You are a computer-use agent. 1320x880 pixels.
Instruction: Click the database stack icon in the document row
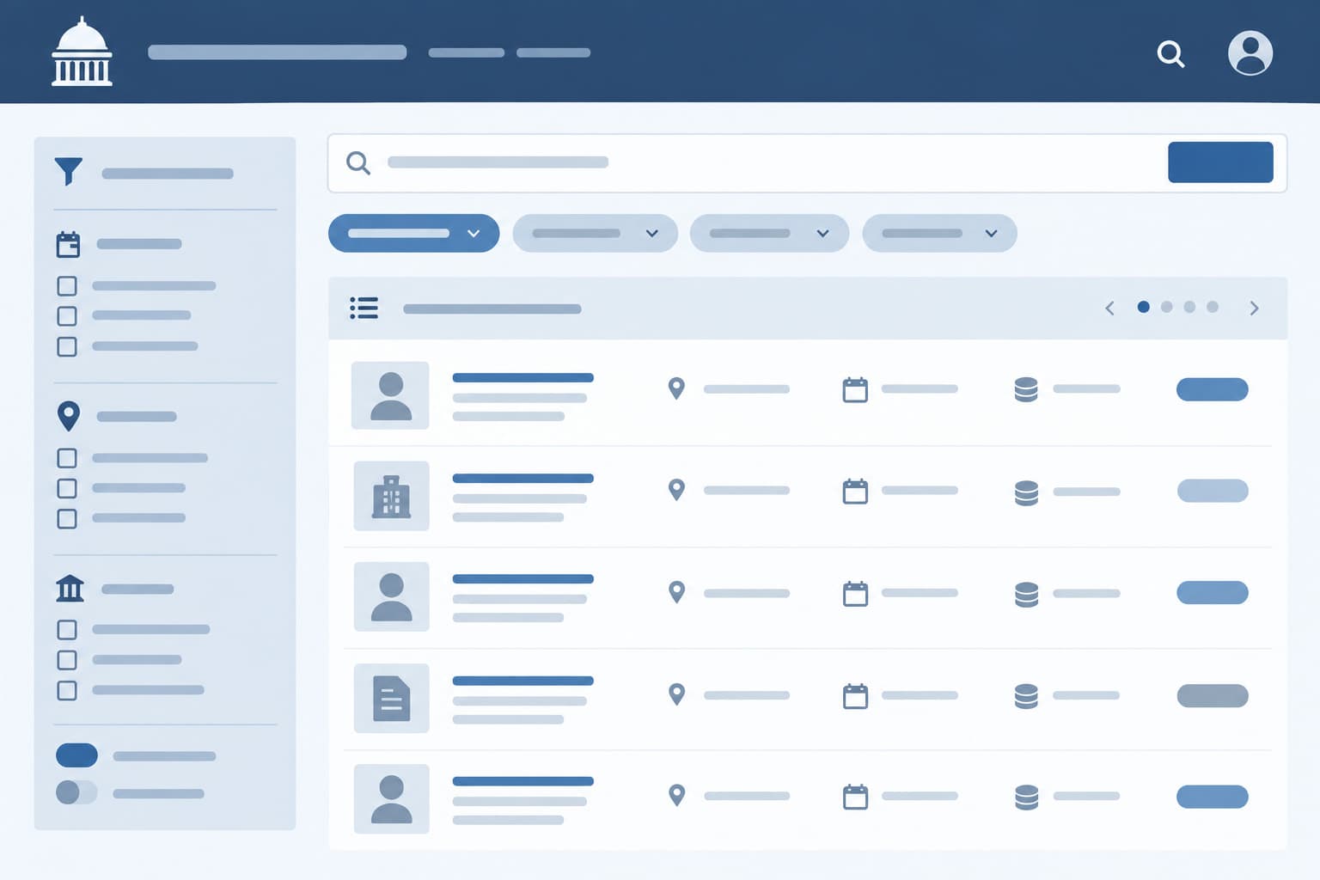[1026, 696]
